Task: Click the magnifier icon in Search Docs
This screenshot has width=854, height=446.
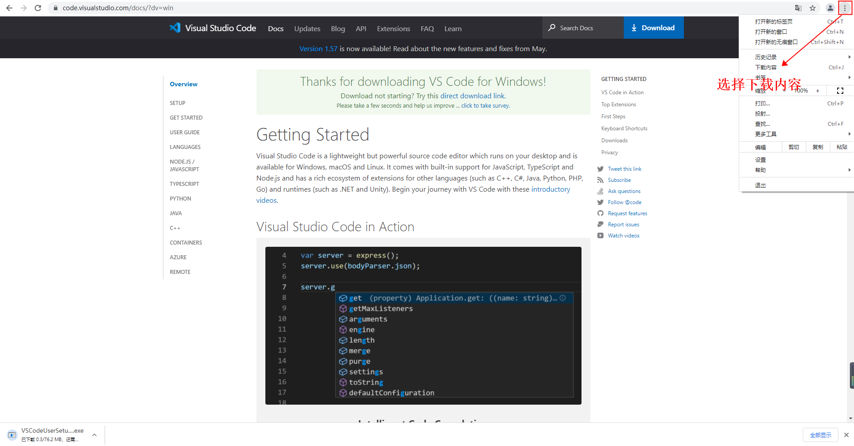Action: pyautogui.click(x=552, y=28)
